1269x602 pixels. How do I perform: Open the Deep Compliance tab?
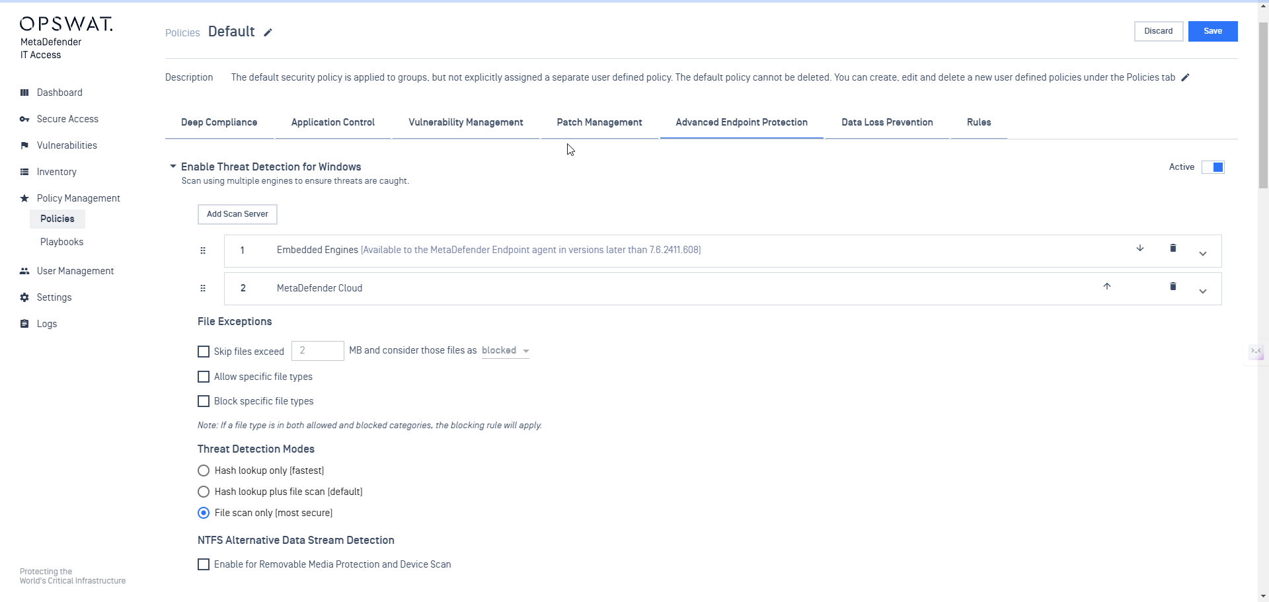point(219,123)
